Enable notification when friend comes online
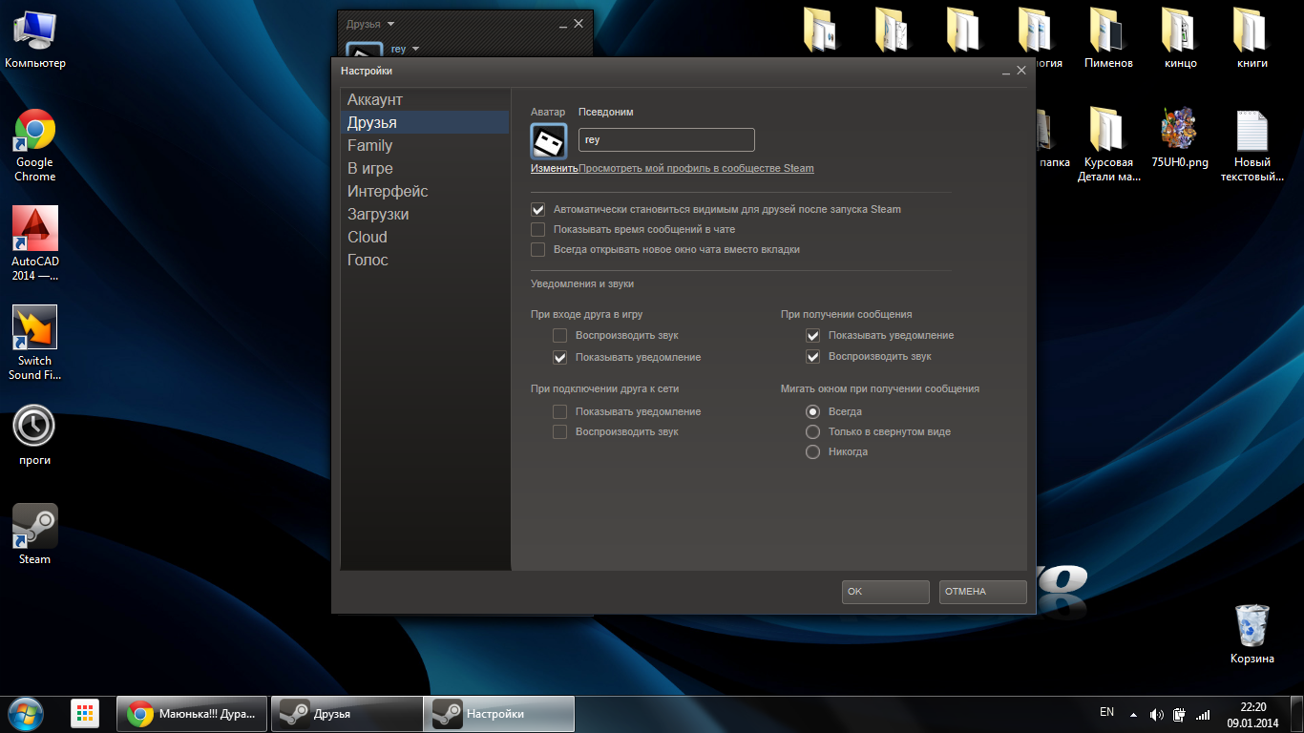Image resolution: width=1304 pixels, height=733 pixels. [x=559, y=411]
